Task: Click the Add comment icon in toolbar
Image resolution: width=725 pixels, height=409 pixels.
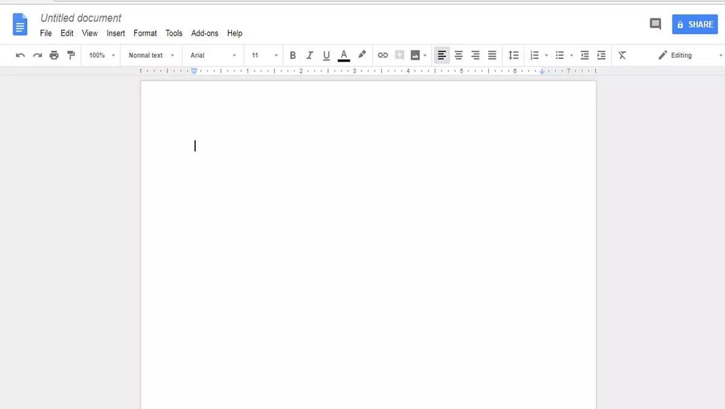Action: [x=399, y=55]
